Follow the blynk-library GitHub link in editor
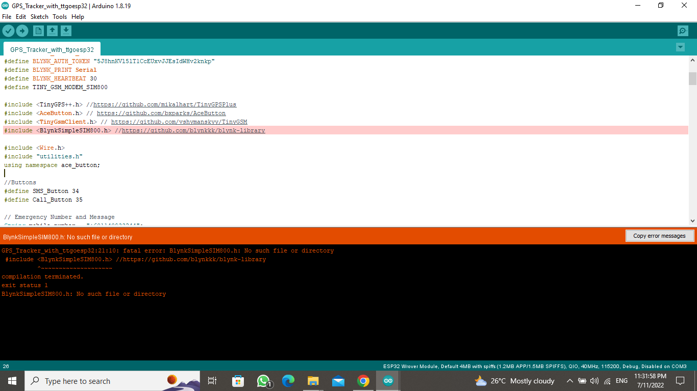This screenshot has width=697, height=391. click(x=193, y=130)
